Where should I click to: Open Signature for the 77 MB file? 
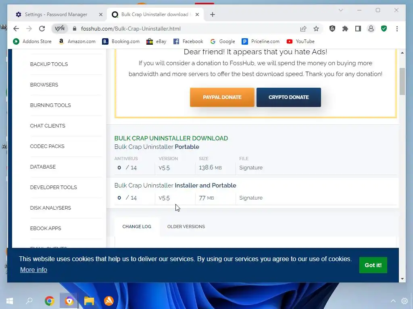pyautogui.click(x=251, y=198)
